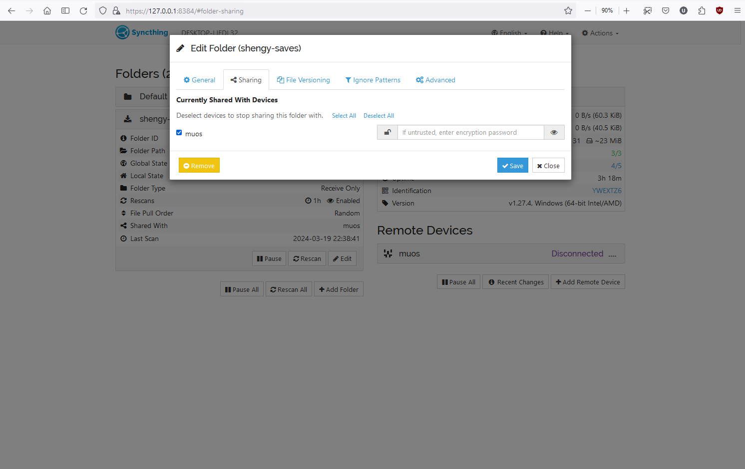This screenshot has height=469, width=745.
Task: Rescan the shengy-saves folder
Action: [x=307, y=258]
